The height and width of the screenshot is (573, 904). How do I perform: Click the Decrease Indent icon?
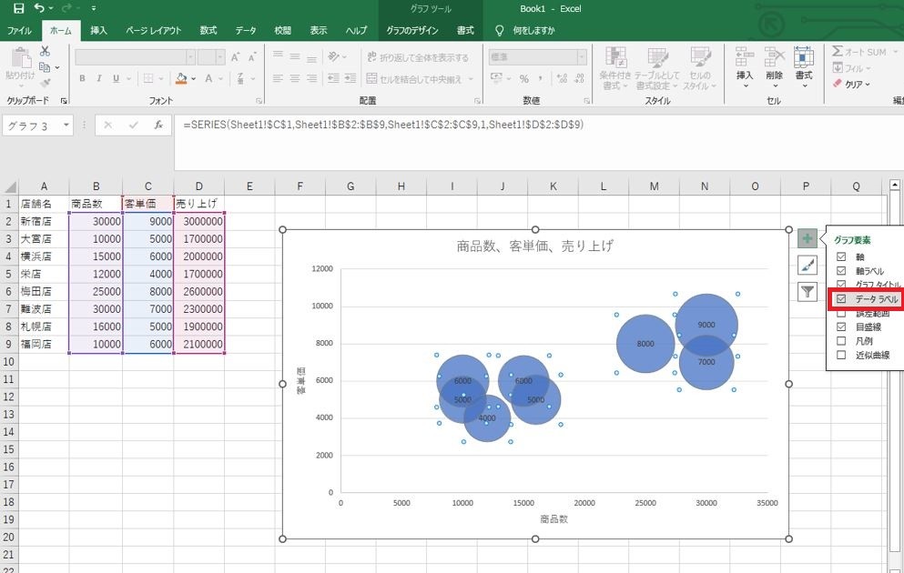point(333,78)
